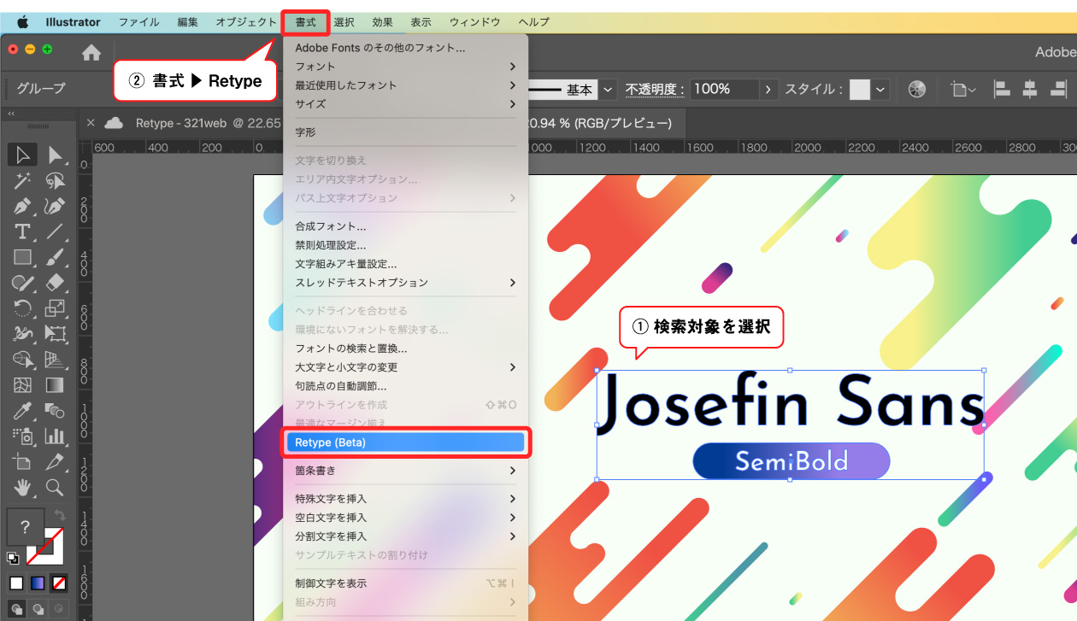The height and width of the screenshot is (621, 1077).
Task: Swap fill and stroke arrows
Action: point(60,515)
